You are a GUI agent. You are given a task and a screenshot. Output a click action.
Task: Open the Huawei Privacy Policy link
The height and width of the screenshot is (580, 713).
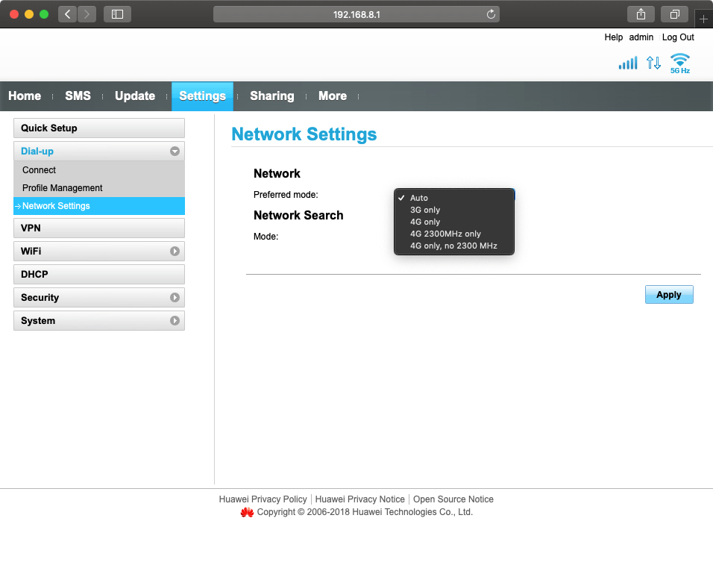click(x=263, y=499)
